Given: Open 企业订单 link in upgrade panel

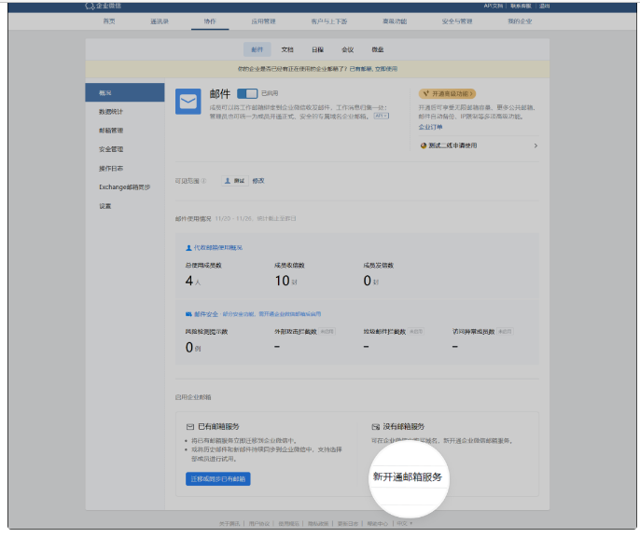Looking at the screenshot, I should click(x=430, y=126).
